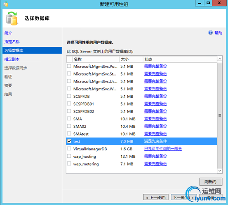
Task: Open 需要完整备份 link for SCSPFDB row
Action: tap(155, 96)
